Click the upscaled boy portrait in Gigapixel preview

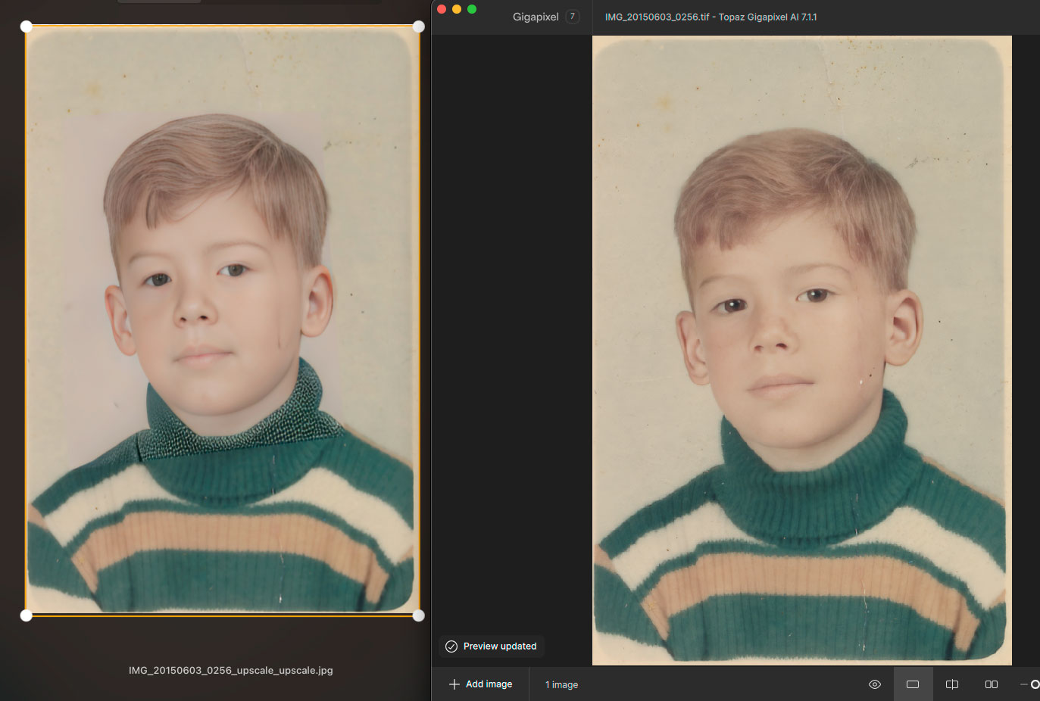point(801,350)
